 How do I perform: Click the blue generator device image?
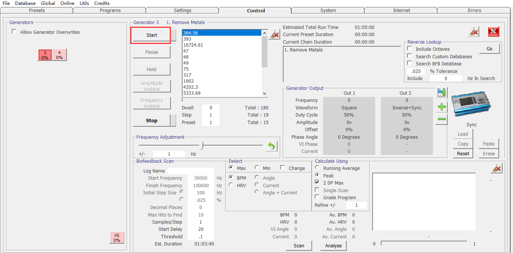pos(471,103)
